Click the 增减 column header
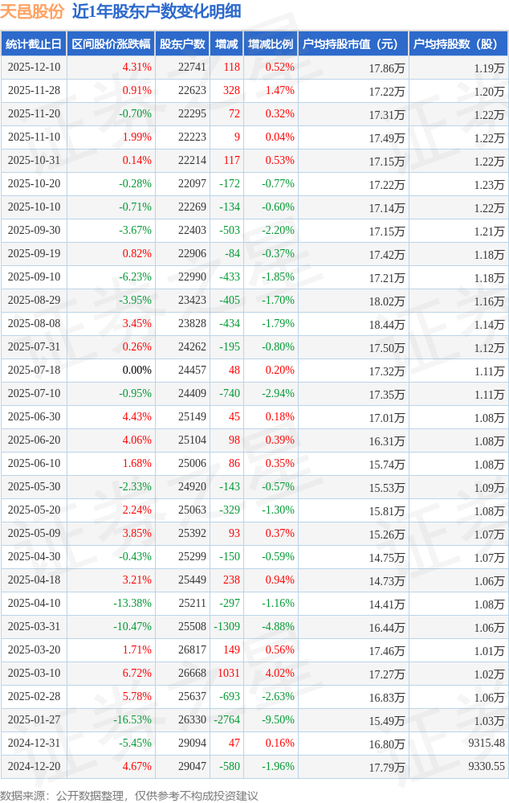 tap(226, 44)
